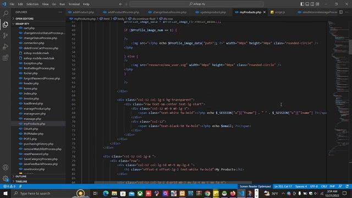
Task: Open cart.php in the explorer
Action: pos(29,28)
